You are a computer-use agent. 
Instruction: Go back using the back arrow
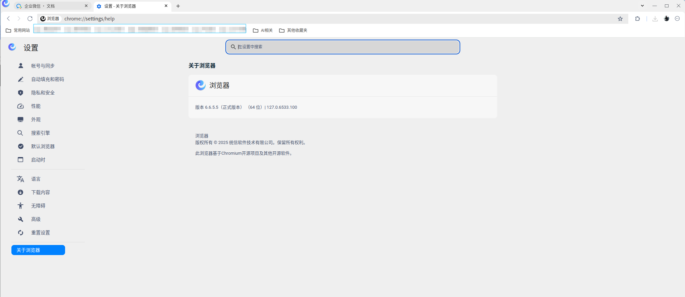[9, 19]
